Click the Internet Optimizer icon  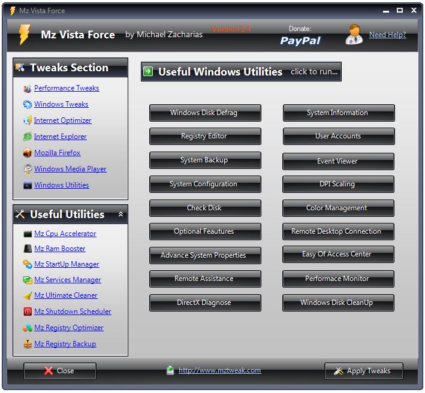(28, 120)
